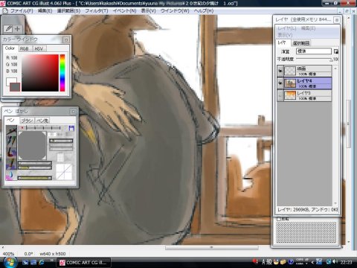Select the third red-tipped pen preset
The image size is (357, 268).
11,153
